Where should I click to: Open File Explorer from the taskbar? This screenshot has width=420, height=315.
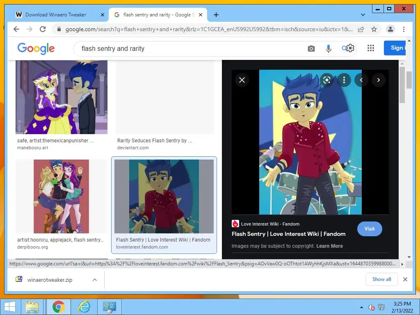pos(32,307)
